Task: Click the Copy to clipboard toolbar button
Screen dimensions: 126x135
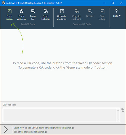Action: point(76,15)
